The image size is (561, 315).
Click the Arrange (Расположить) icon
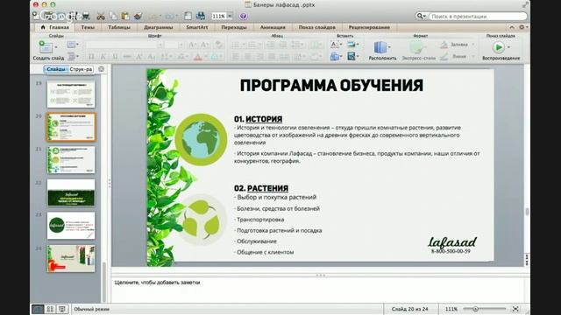coord(380,47)
